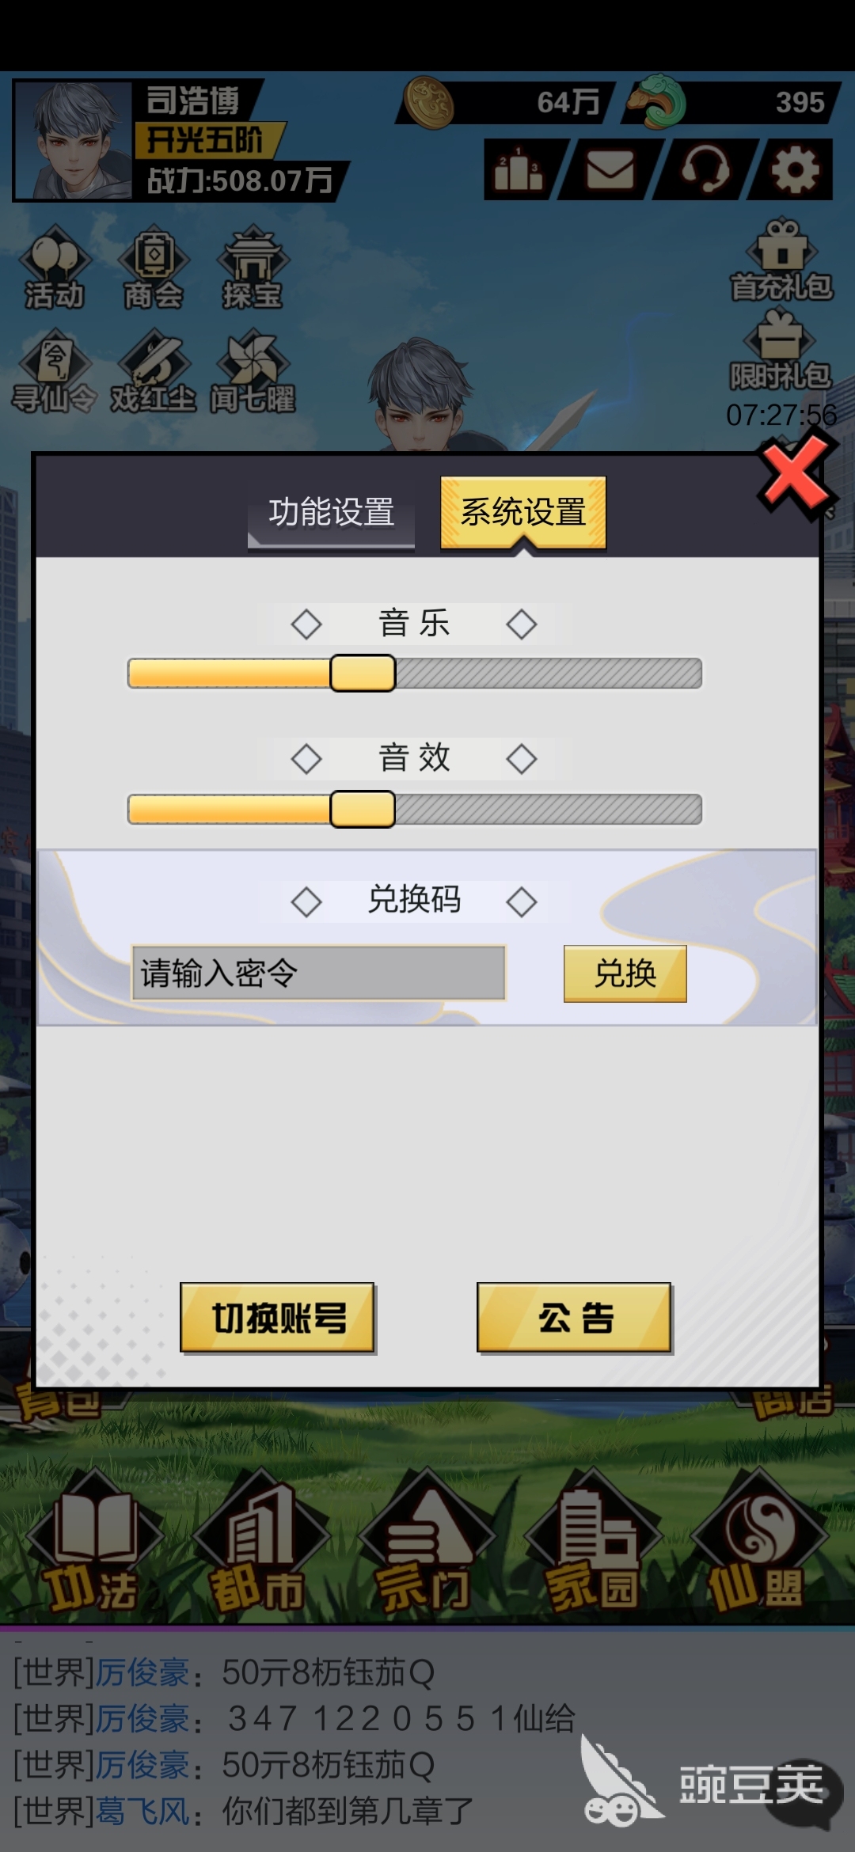Open the 探宝 icon

click(253, 269)
